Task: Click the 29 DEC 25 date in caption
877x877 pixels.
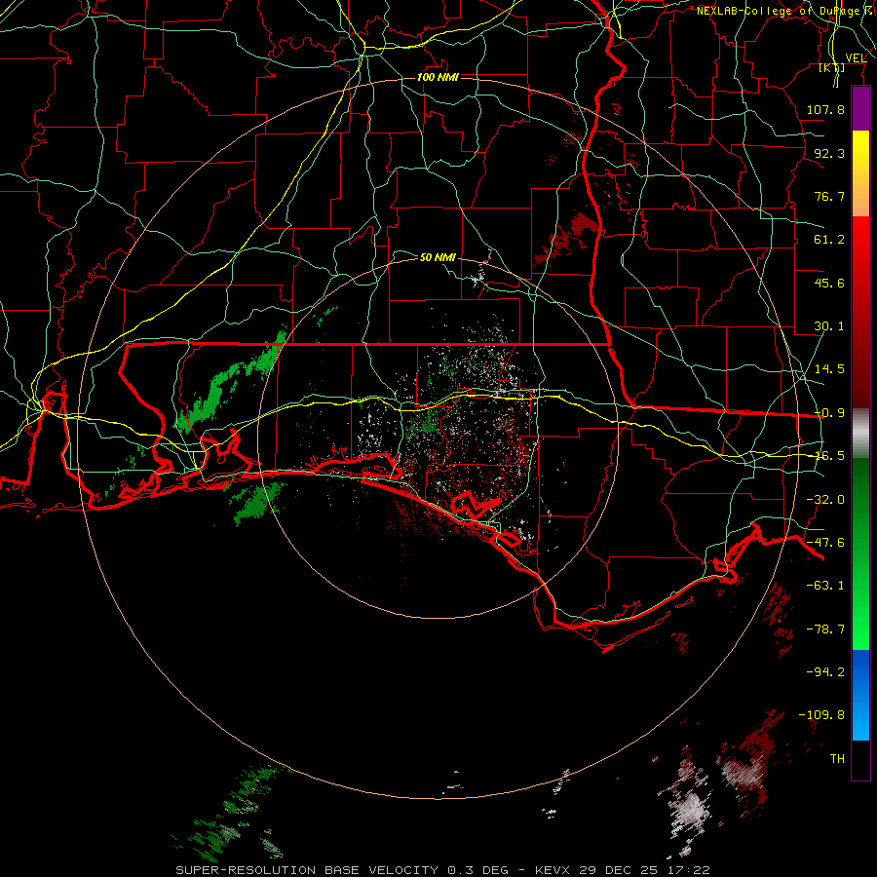Action: (x=621, y=870)
